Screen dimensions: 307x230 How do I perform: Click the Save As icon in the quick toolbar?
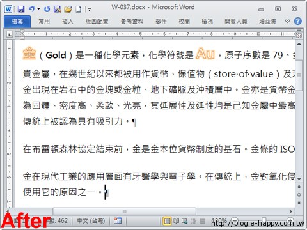58,9
